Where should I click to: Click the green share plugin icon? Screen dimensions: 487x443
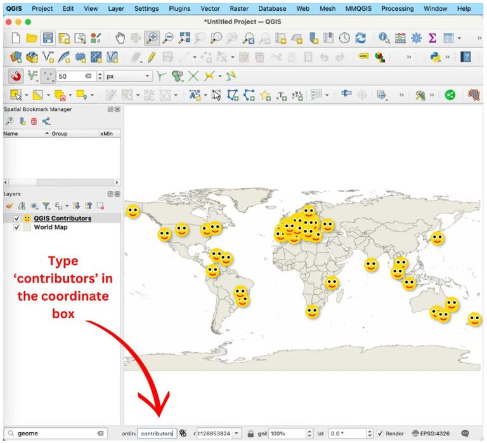450,95
